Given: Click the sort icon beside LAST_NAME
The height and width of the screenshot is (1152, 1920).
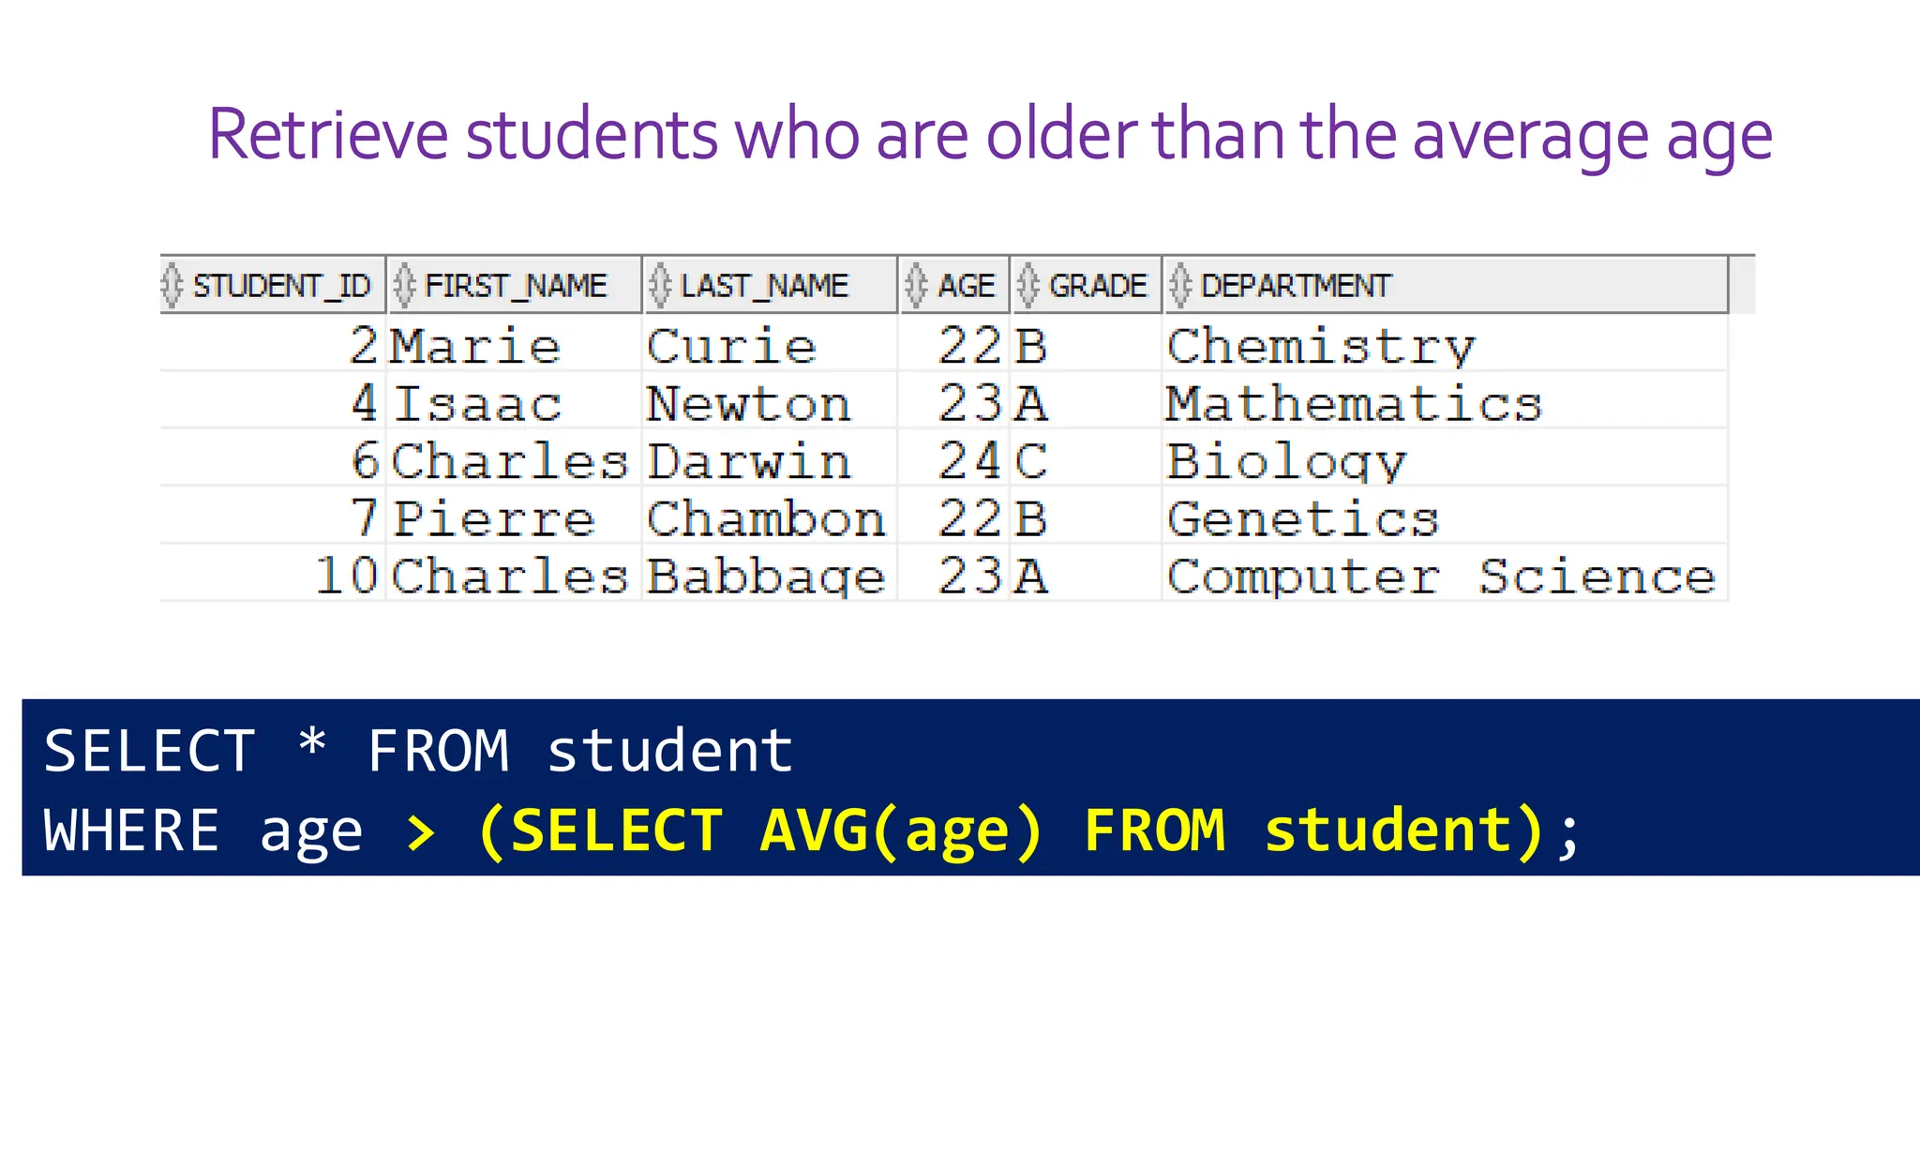Looking at the screenshot, I should [660, 285].
